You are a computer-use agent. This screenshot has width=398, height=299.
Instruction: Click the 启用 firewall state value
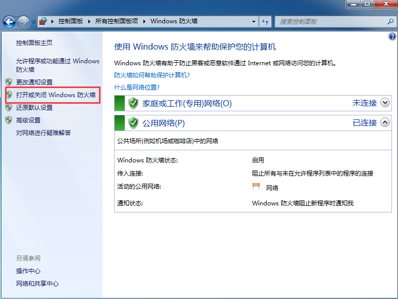(x=258, y=160)
